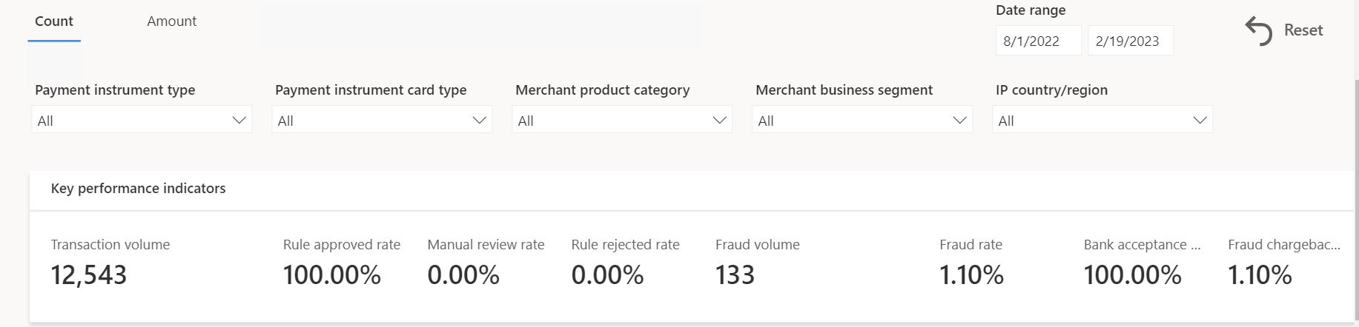Open Merchant business segment dropdown
The width and height of the screenshot is (1359, 327).
862,120
